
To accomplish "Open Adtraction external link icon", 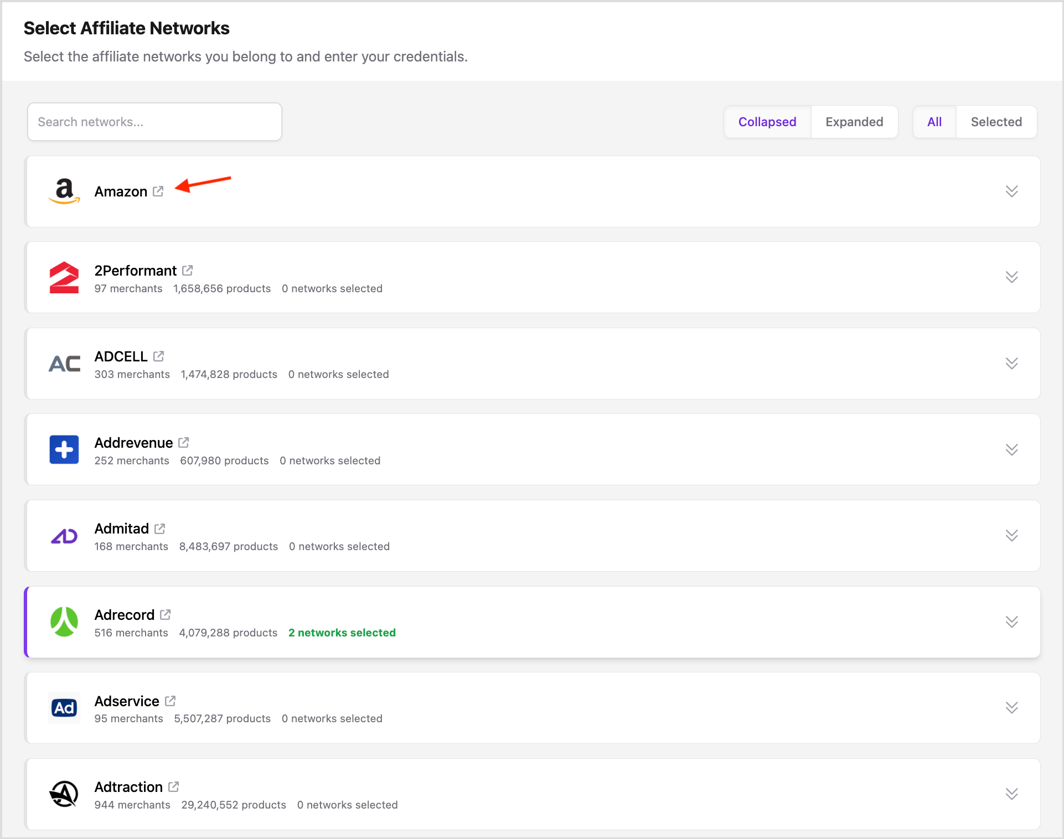I will (x=174, y=787).
